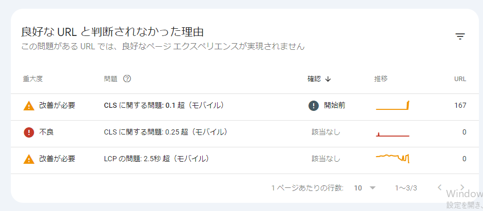483x211 pixels.
Task: Click the dropdown triangle next to 10
Action: tap(373, 188)
